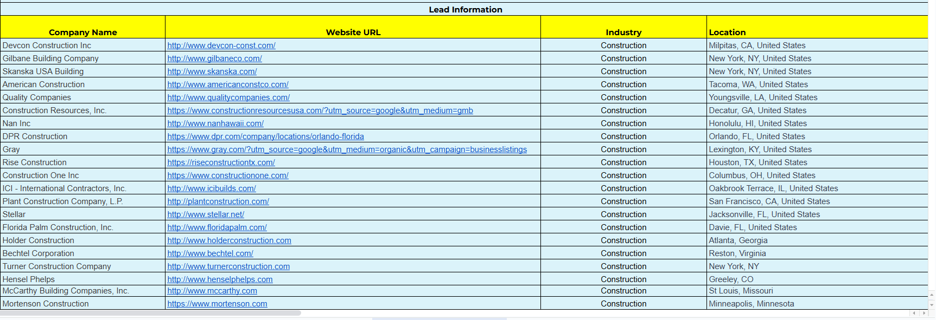Select the Construction Resources, Inc. cell
Screen dimensions: 936x320
pyautogui.click(x=82, y=110)
